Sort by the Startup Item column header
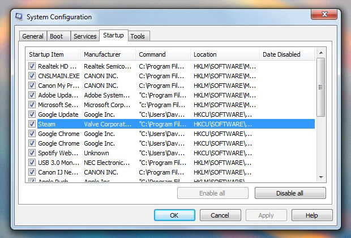Screen dimensions: 351x238 coord(53,54)
